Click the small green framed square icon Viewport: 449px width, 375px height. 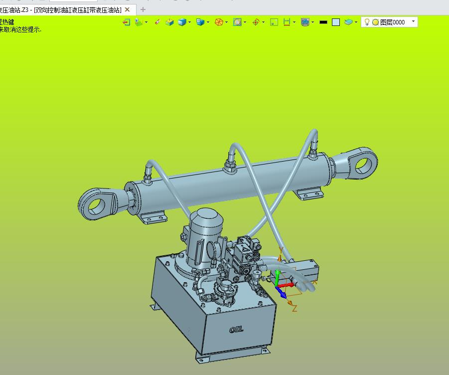click(274, 22)
